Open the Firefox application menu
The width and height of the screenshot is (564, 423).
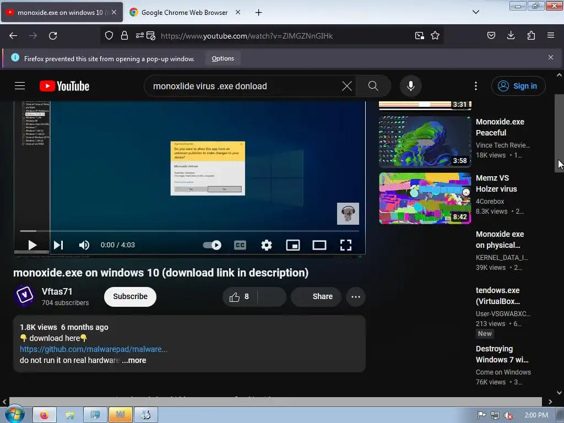tap(551, 35)
